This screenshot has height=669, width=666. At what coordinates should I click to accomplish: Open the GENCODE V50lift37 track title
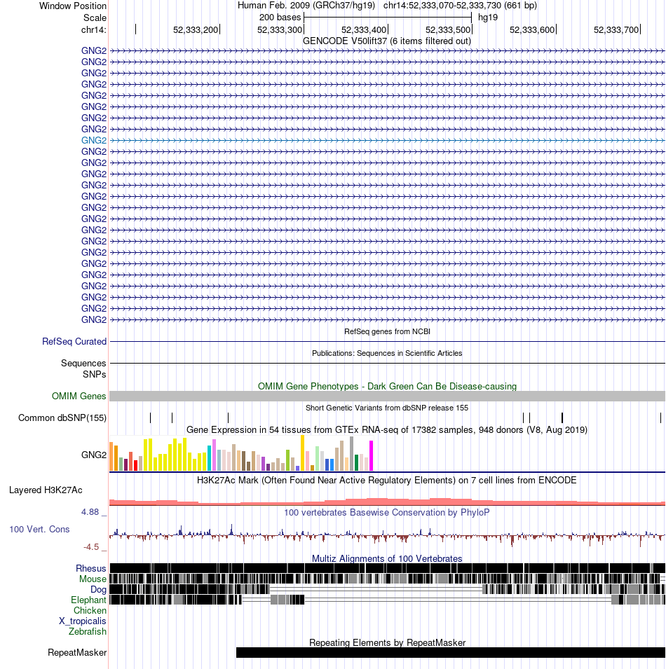(x=387, y=41)
